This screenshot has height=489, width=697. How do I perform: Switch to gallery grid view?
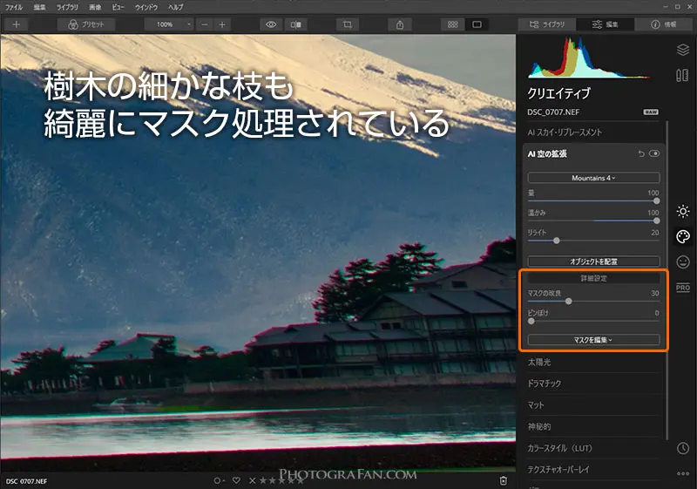click(452, 24)
